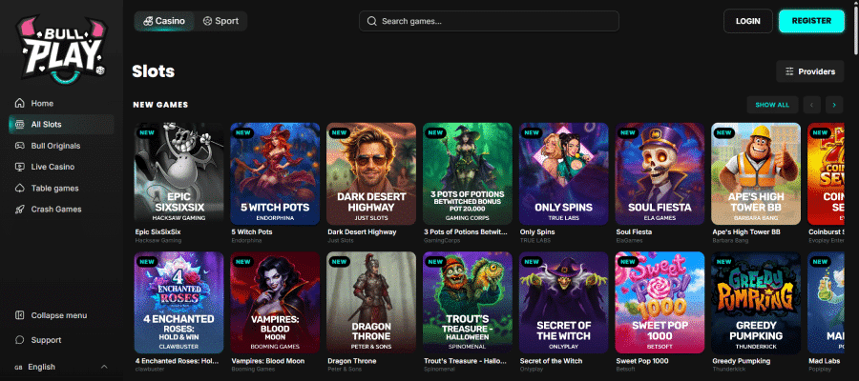Click the Support chat icon
Image resolution: width=859 pixels, height=381 pixels.
pos(20,340)
